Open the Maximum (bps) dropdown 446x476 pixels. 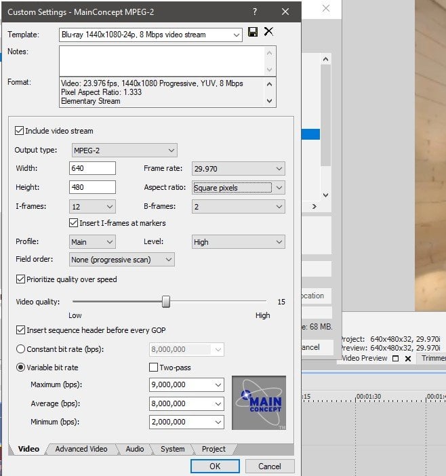tap(218, 385)
